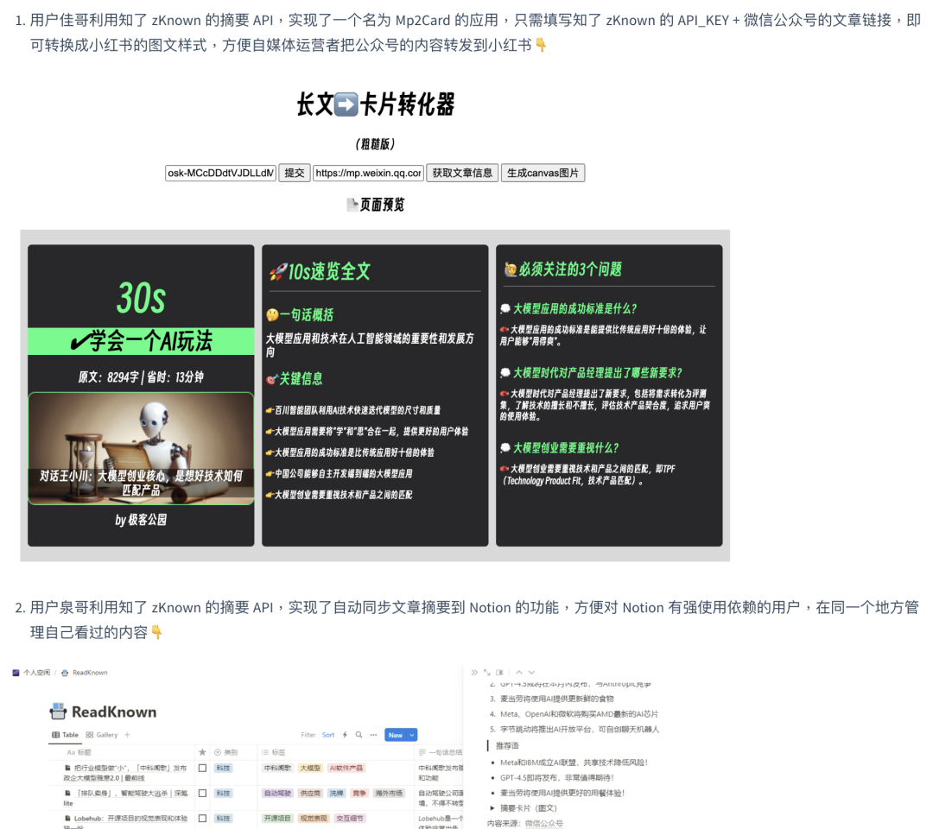Click the 大模型应用的成功标准是什么 question
Image resolution: width=933 pixels, height=829 pixels.
tap(574, 308)
